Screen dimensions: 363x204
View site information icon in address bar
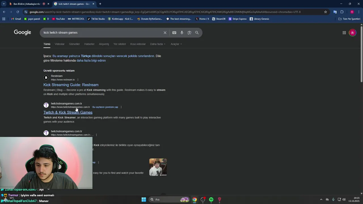(x=26, y=12)
